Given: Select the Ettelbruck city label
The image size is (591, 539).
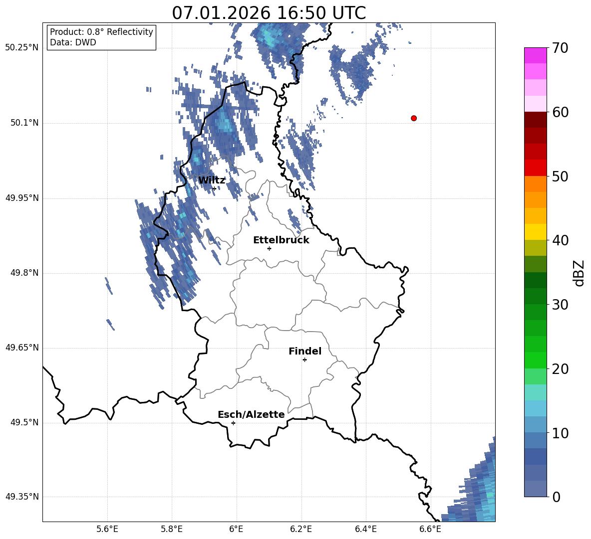Looking at the screenshot, I should (281, 240).
